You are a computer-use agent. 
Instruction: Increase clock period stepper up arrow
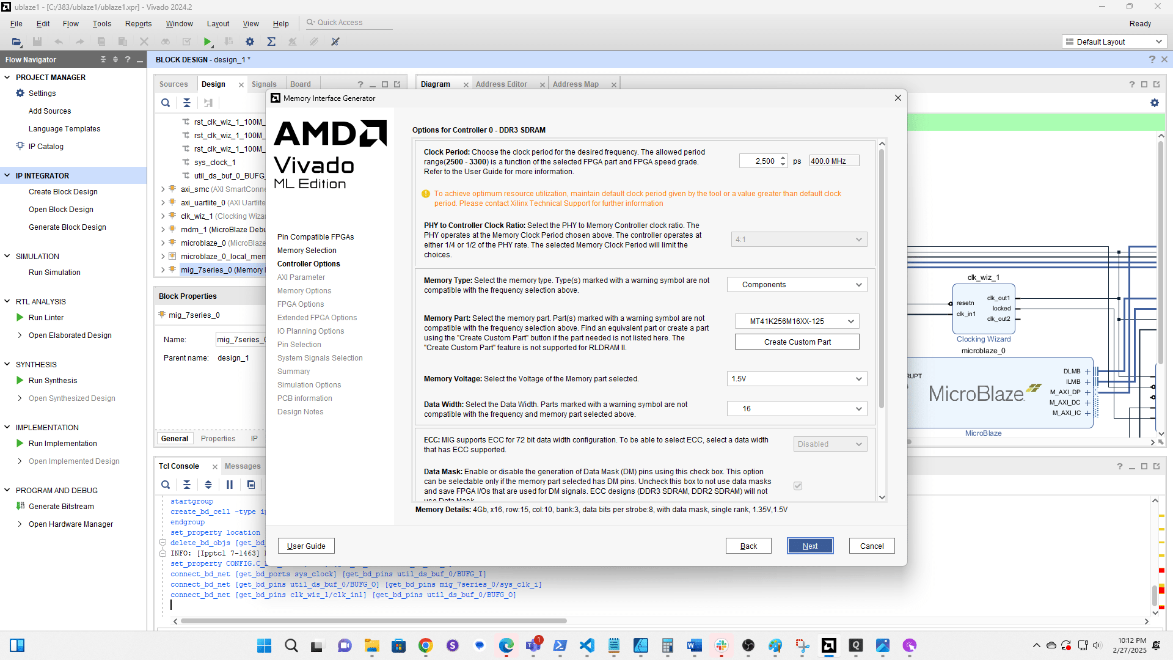tap(783, 158)
